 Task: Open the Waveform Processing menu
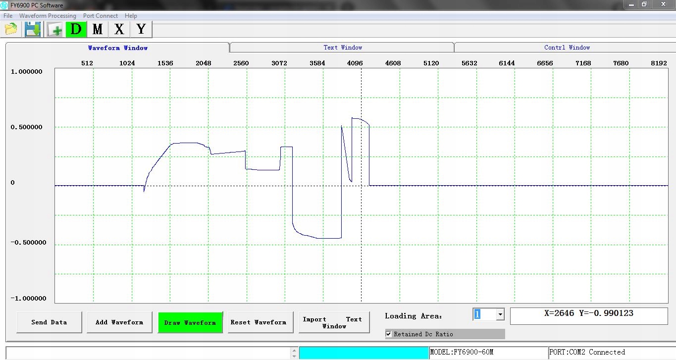(48, 16)
